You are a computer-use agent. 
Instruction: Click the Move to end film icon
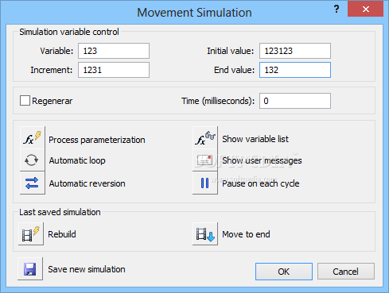[x=205, y=233]
